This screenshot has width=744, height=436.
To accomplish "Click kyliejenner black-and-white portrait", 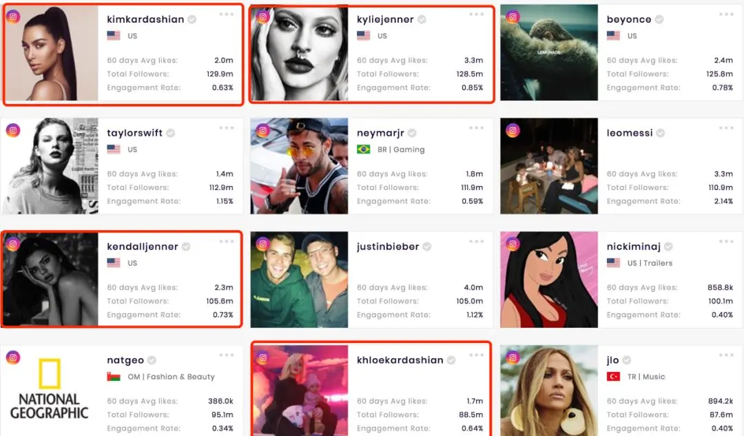I will click(299, 52).
